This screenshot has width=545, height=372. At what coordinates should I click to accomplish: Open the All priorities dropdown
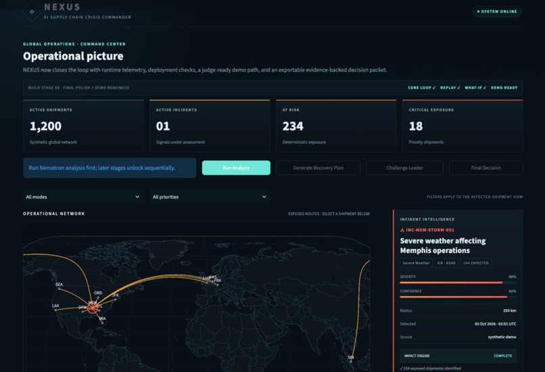pos(210,197)
